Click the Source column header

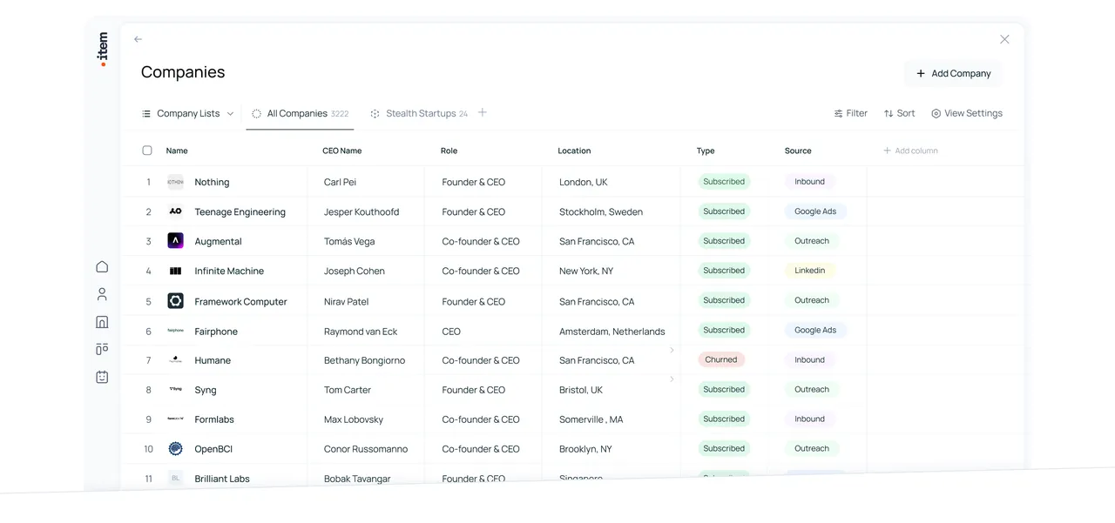[x=798, y=151]
